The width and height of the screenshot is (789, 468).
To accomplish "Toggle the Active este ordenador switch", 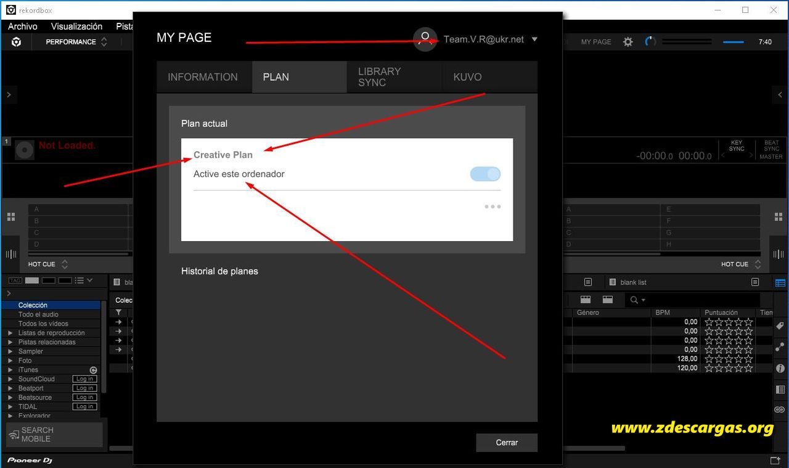I will 486,174.
